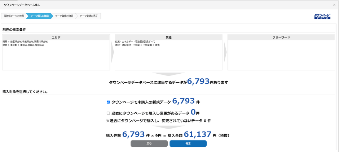The image size is (339, 160).
Task: Click the dialog title タウンページデータベース購入
Action: tap(22, 5)
